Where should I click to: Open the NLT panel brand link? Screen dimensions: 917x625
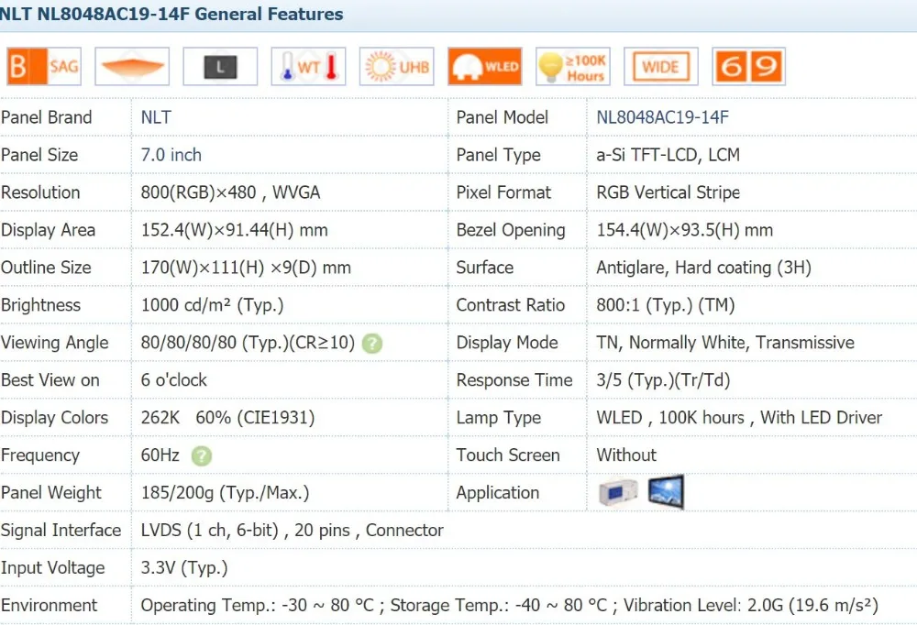coord(156,117)
